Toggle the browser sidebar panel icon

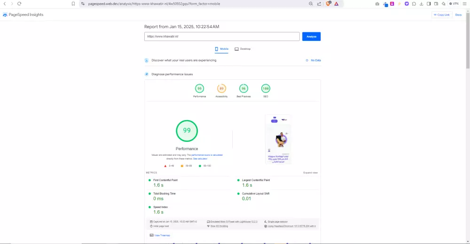[x=429, y=4]
